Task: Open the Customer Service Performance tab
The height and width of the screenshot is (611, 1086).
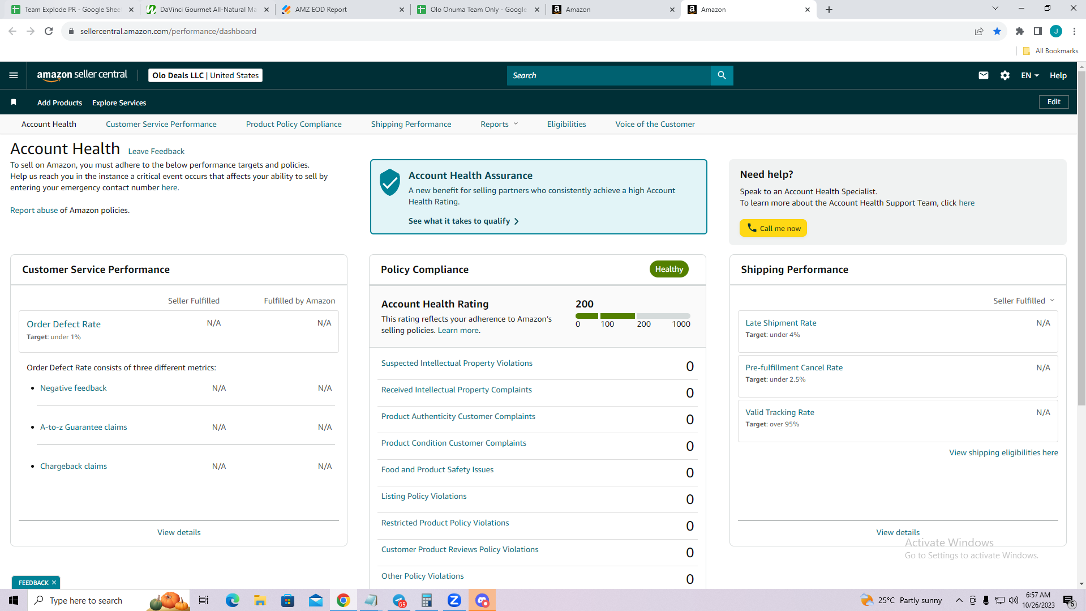Action: 161,124
